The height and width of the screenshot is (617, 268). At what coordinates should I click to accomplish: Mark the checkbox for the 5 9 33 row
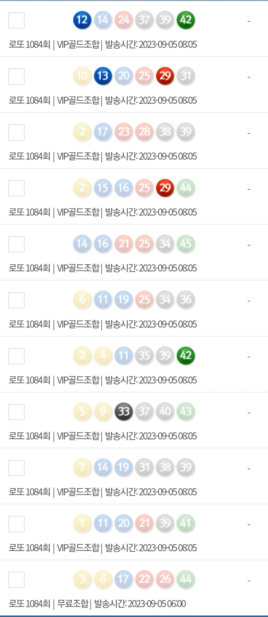(17, 412)
